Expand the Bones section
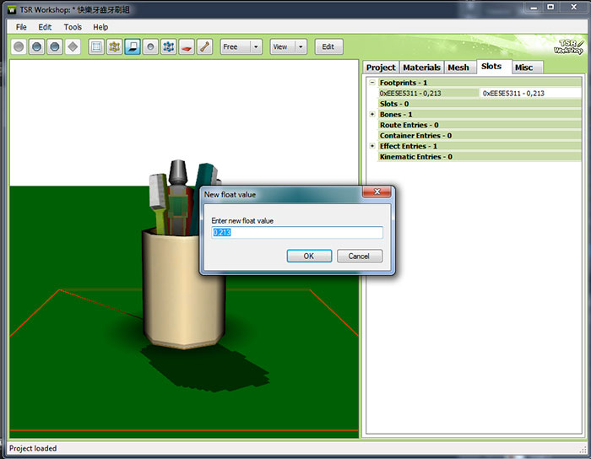Image resolution: width=591 pixels, height=459 pixels. 372,114
